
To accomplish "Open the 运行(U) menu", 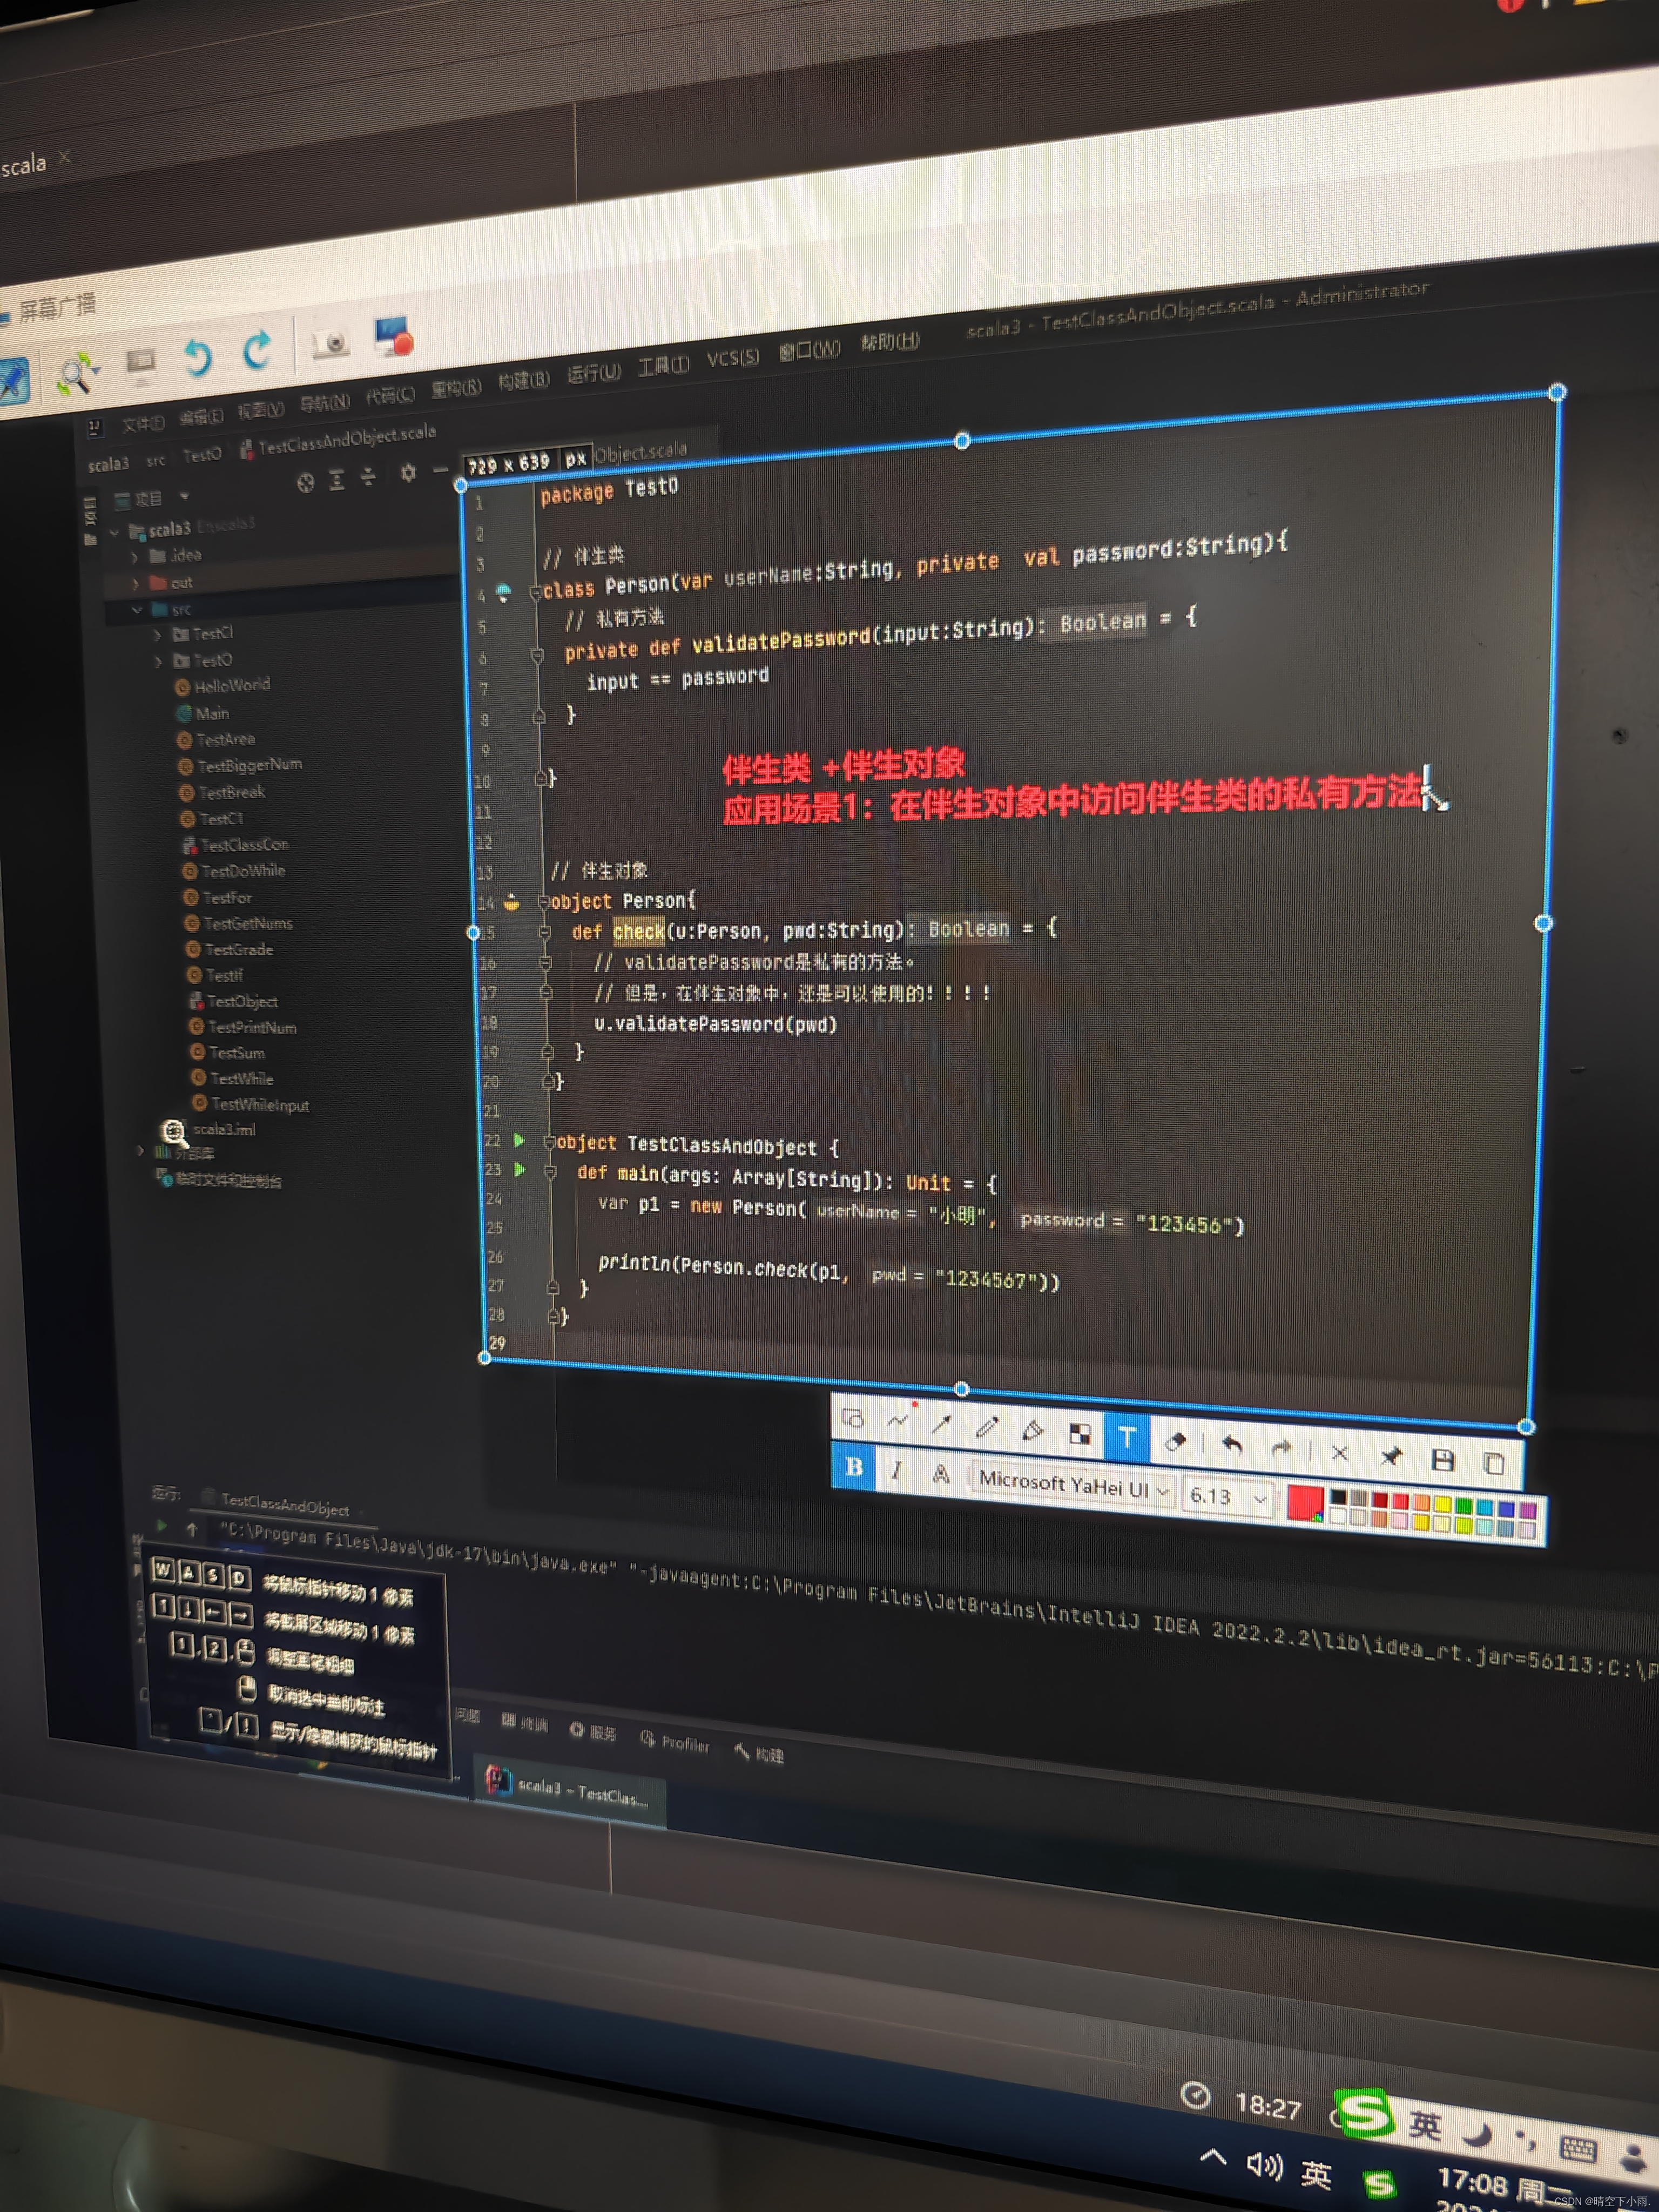I will tap(593, 373).
